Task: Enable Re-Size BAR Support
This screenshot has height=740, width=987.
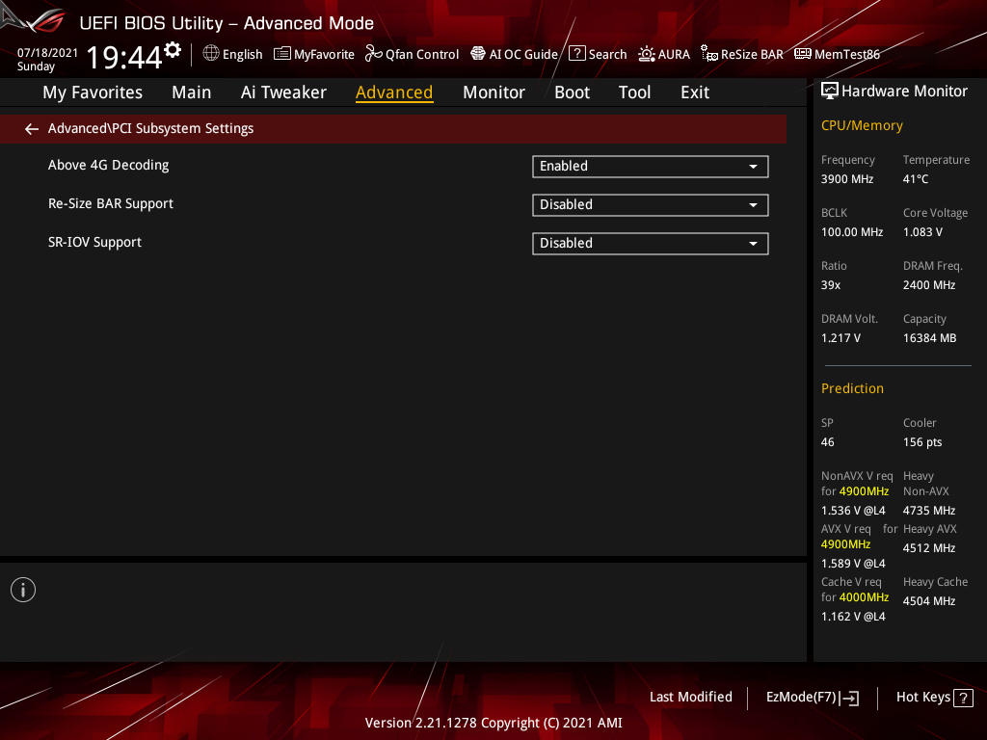Action: (x=650, y=204)
